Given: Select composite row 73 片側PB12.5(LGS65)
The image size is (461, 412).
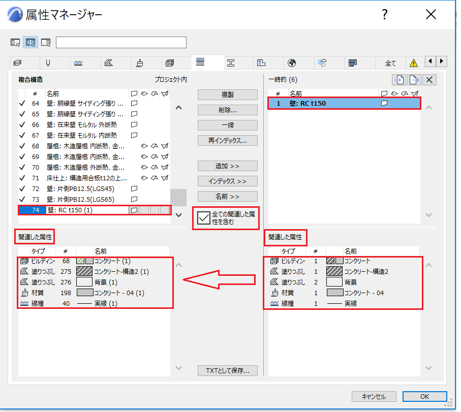Looking at the screenshot, I should tap(94, 199).
